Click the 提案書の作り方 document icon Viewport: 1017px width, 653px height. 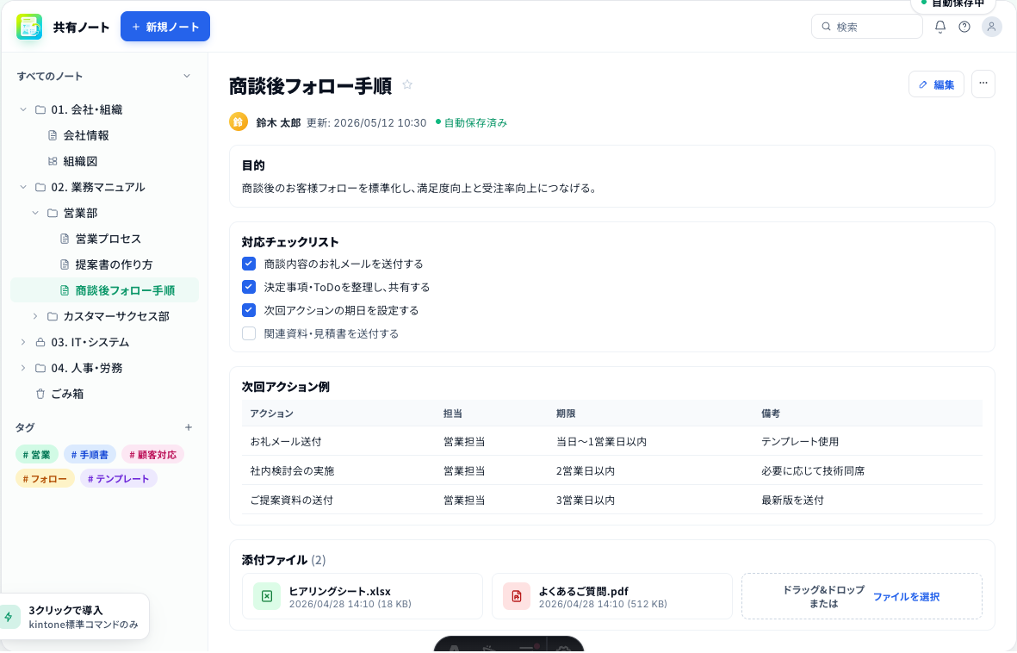(x=65, y=264)
